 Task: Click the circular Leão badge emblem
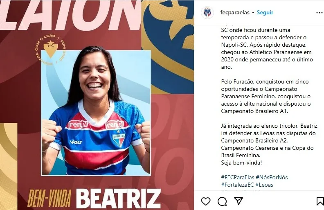click(51, 50)
